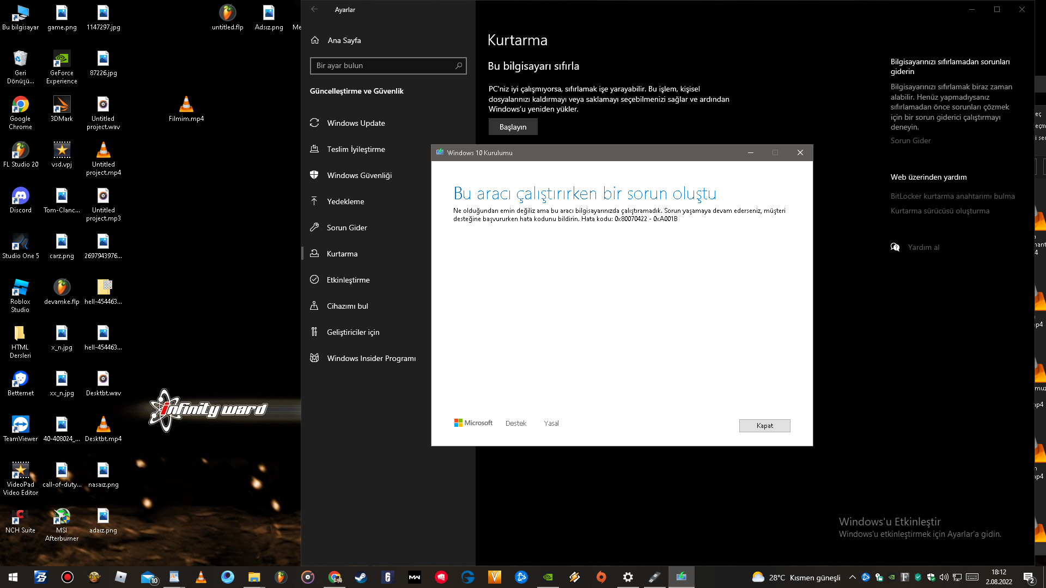
Task: Go to Yedekleme settings page
Action: 345,201
